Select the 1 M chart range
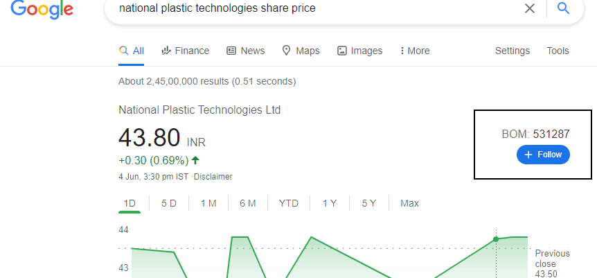Image resolution: width=597 pixels, height=278 pixels. 208,203
